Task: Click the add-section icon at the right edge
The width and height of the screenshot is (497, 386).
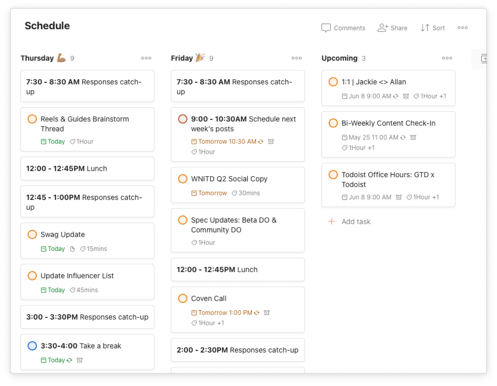Action: click(x=484, y=59)
